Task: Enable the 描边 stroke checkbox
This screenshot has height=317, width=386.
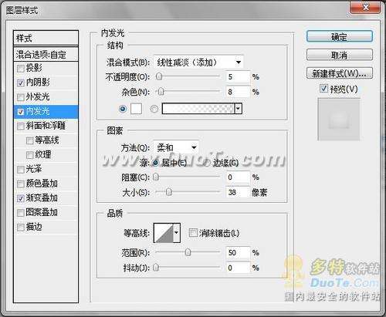Action: tap(20, 228)
